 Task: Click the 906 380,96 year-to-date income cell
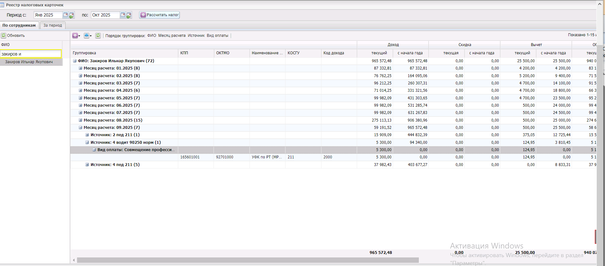(411, 120)
